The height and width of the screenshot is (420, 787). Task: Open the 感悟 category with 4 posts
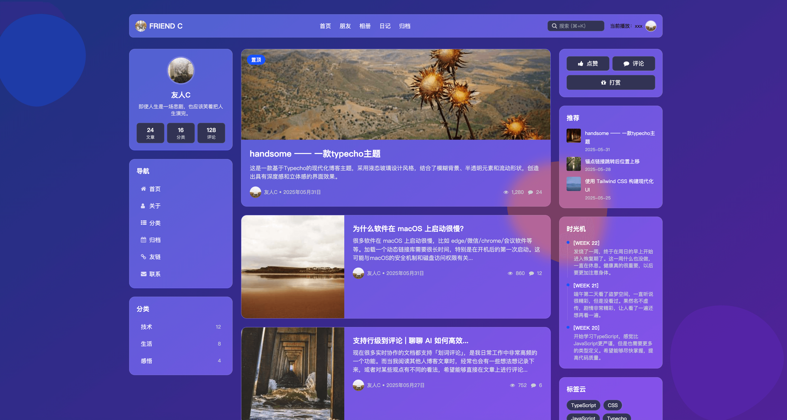[x=181, y=361]
